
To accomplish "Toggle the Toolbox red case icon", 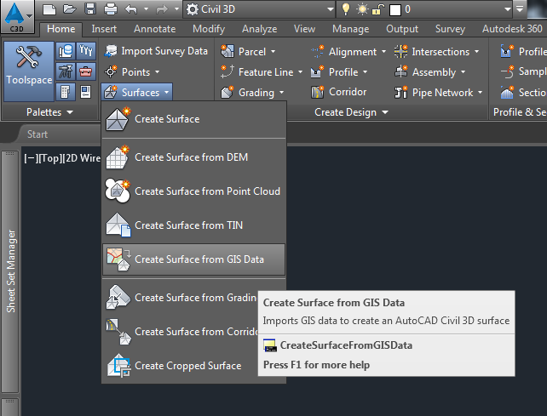I will [x=86, y=71].
